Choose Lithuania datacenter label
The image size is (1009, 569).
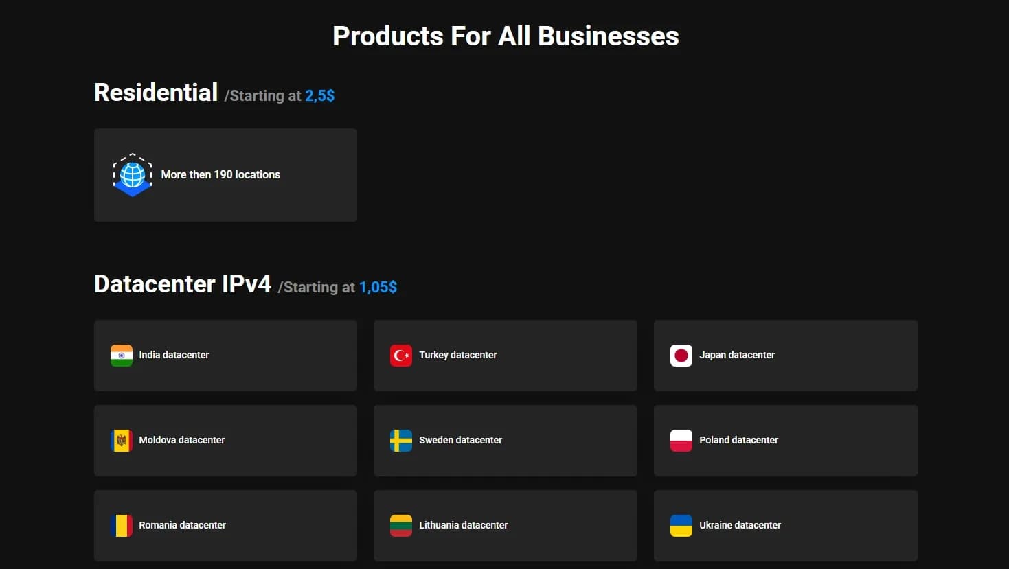tap(463, 525)
